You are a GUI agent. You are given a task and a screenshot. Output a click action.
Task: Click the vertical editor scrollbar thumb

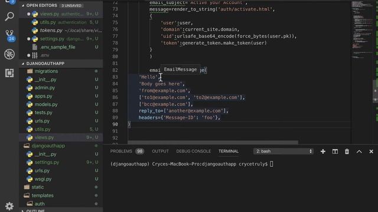(x=376, y=91)
